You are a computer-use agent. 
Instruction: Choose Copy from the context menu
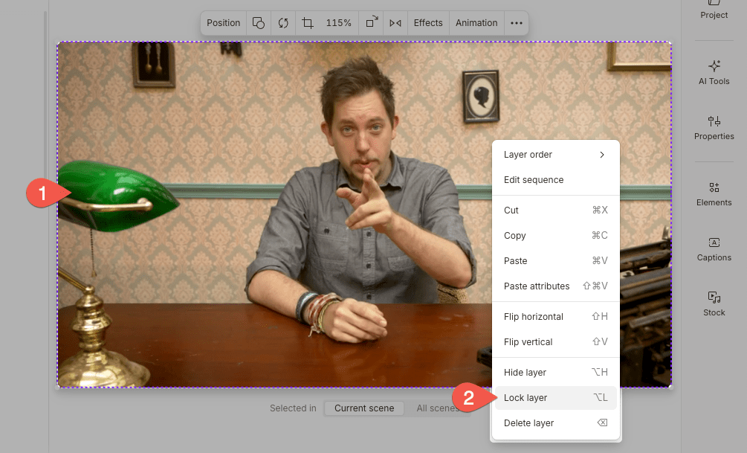pyautogui.click(x=555, y=236)
